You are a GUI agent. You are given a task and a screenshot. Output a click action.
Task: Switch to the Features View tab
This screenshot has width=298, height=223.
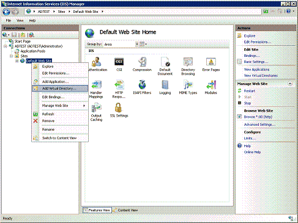[x=97, y=210]
